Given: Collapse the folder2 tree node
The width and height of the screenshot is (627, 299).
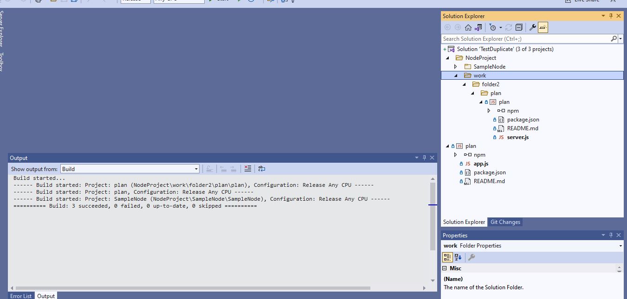Looking at the screenshot, I should click(x=464, y=84).
